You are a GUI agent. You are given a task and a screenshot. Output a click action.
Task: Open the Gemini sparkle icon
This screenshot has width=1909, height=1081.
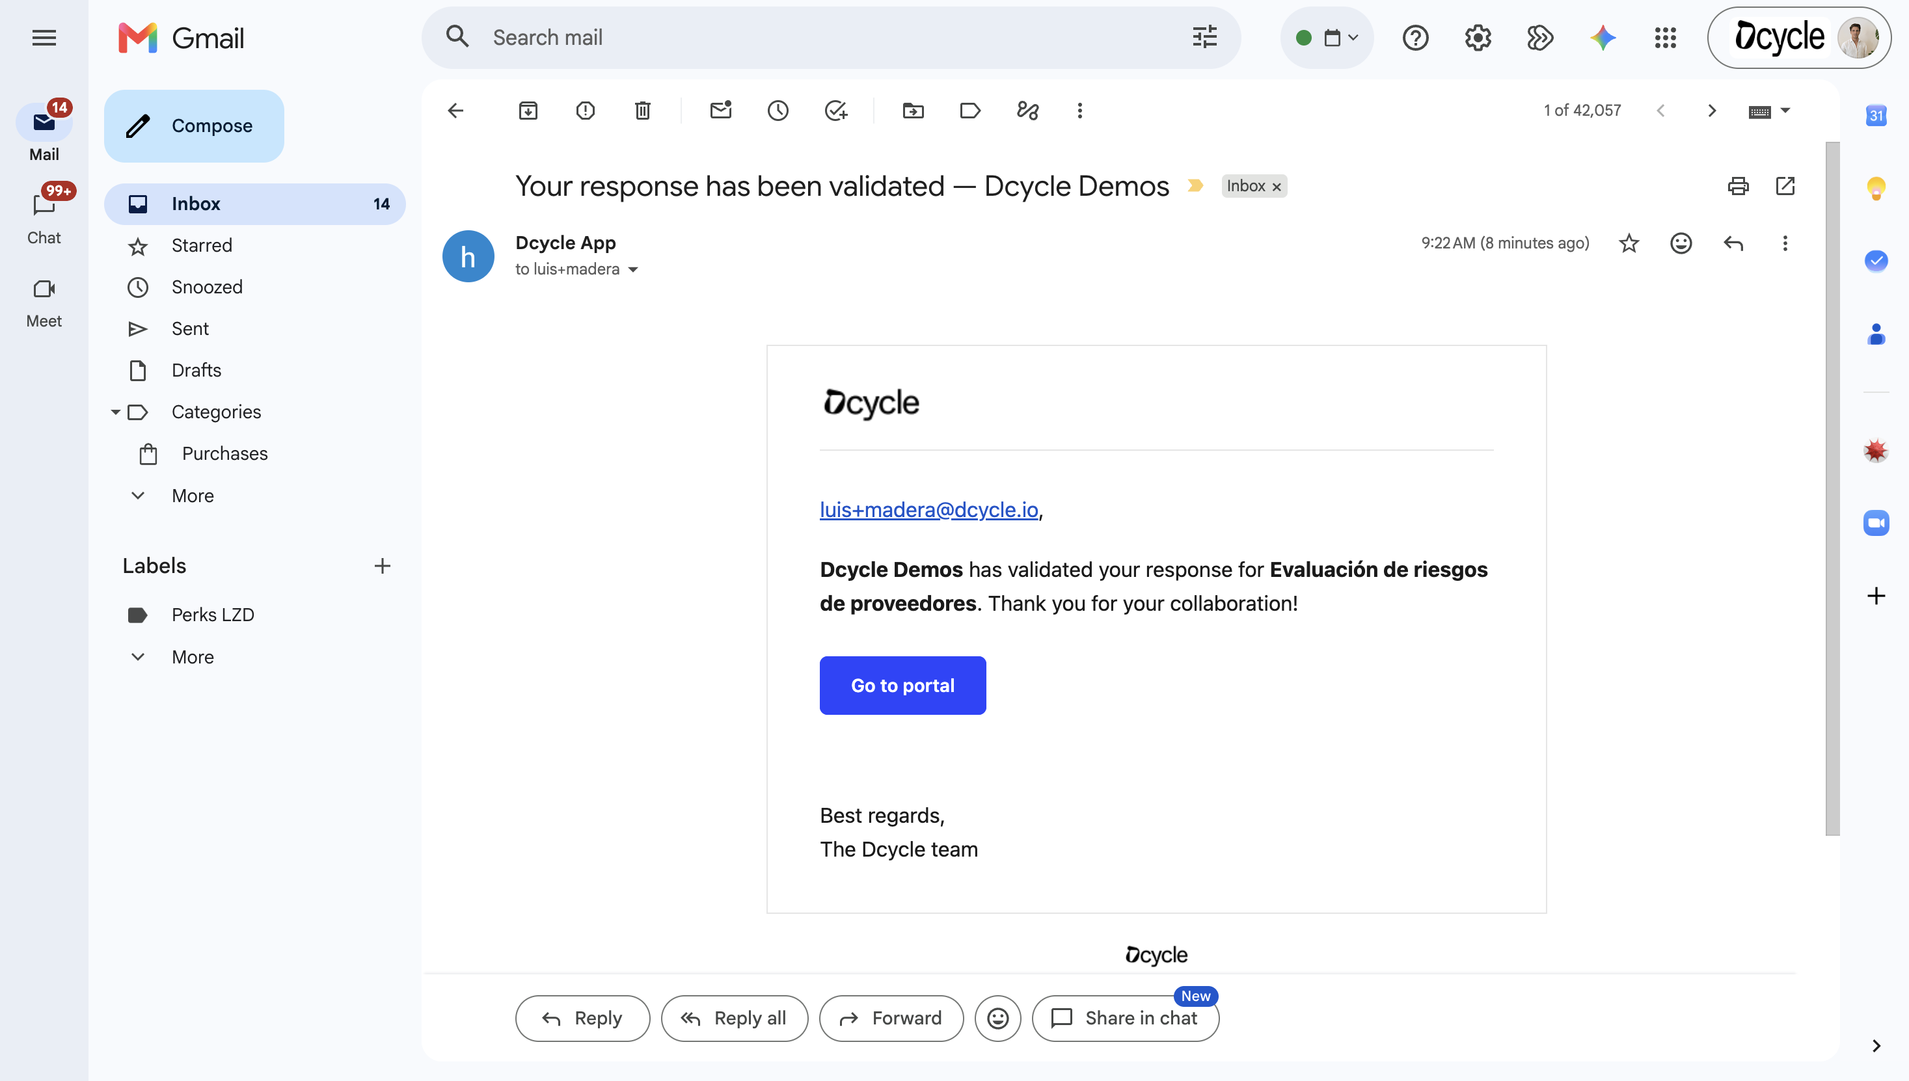(x=1603, y=38)
